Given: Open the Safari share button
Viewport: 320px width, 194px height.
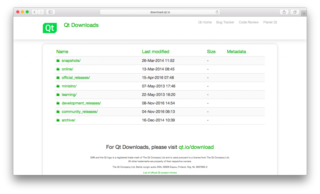Looking at the screenshot, I should (x=284, y=12).
